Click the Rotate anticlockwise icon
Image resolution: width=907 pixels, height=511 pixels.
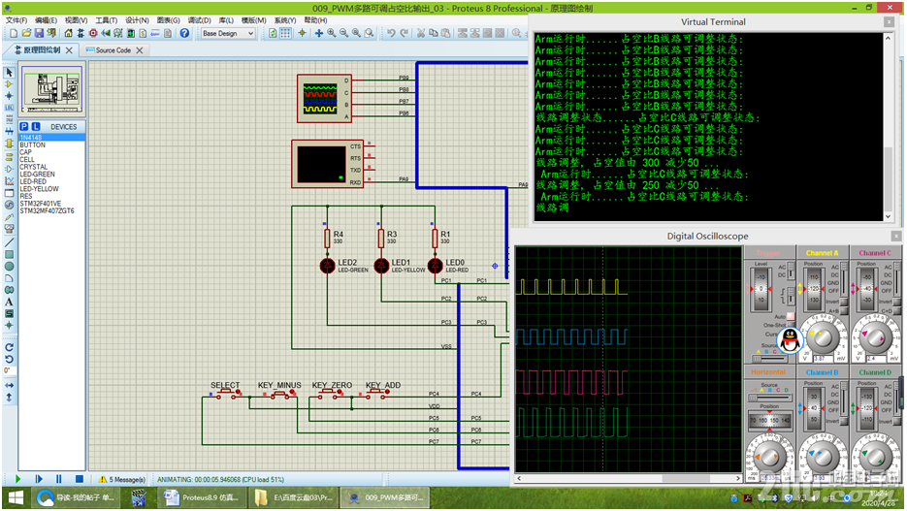tap(10, 359)
